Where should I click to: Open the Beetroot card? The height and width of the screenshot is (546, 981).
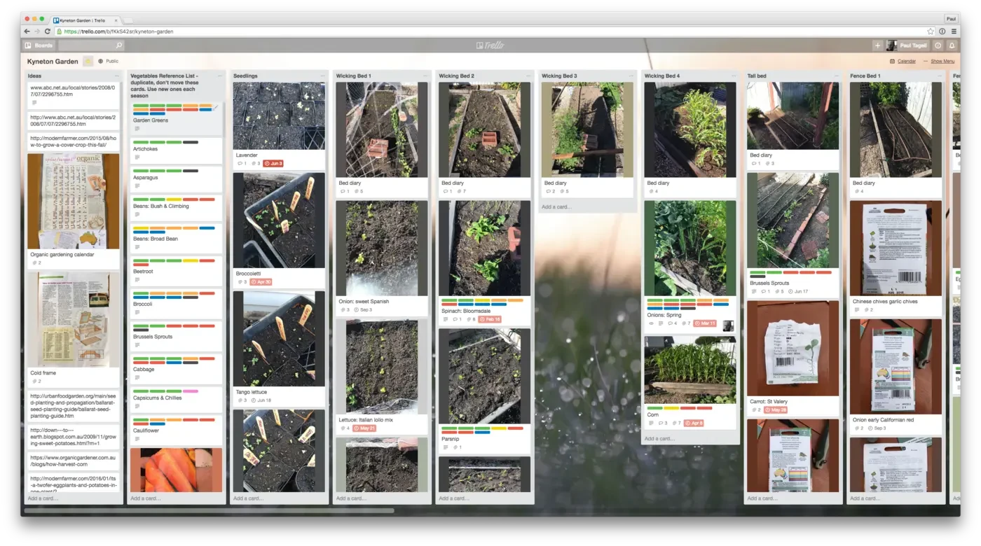click(x=177, y=271)
